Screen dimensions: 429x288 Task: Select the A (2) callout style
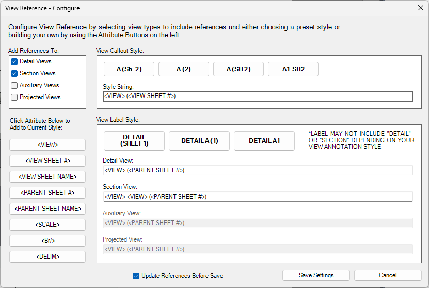183,69
